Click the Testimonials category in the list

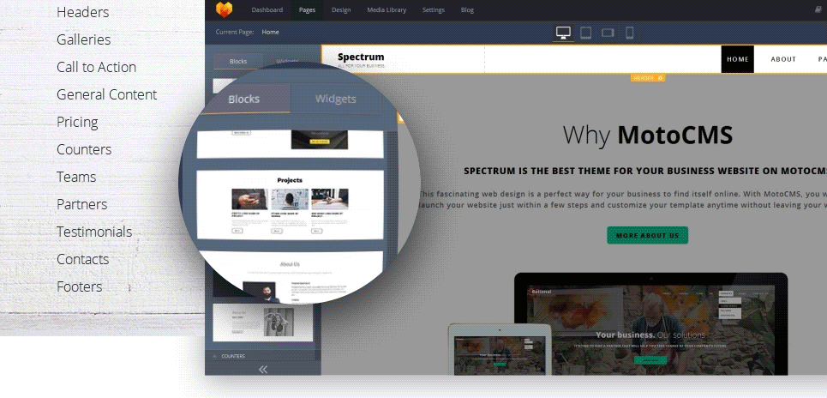94,232
